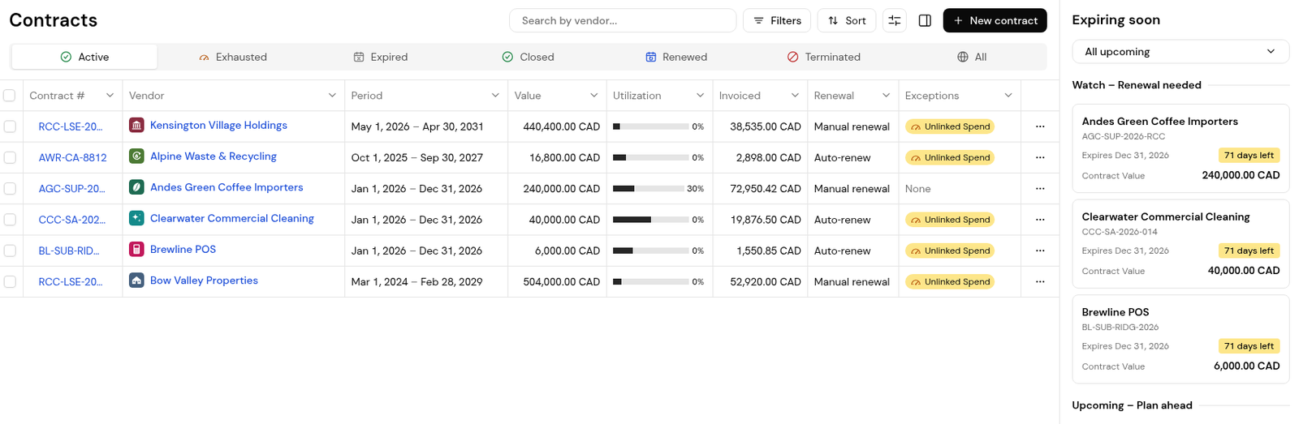Switch to the Closed tab
Image resolution: width=1299 pixels, height=424 pixels.
tap(528, 57)
